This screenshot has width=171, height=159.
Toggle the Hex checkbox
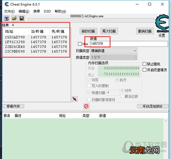tap(80, 44)
